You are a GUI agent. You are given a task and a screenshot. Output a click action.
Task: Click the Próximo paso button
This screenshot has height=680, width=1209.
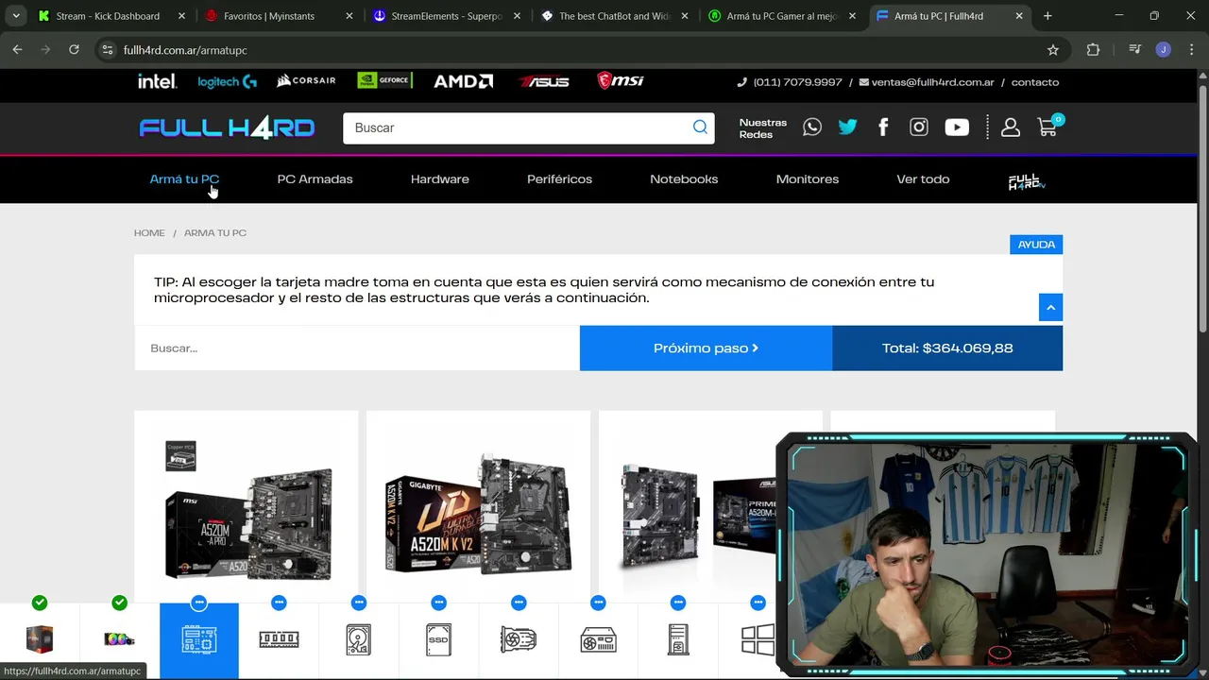click(706, 348)
